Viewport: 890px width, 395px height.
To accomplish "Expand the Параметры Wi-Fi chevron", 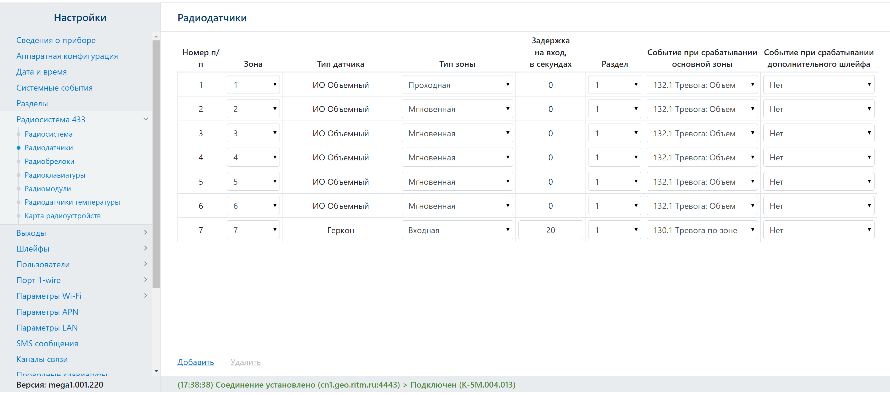I will 145,296.
